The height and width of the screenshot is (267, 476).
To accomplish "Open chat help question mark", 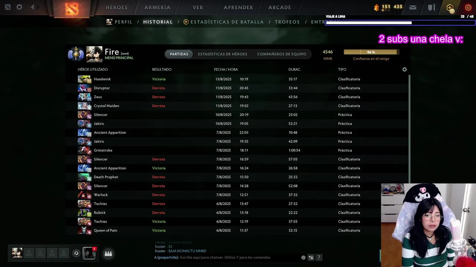I will (x=319, y=257).
